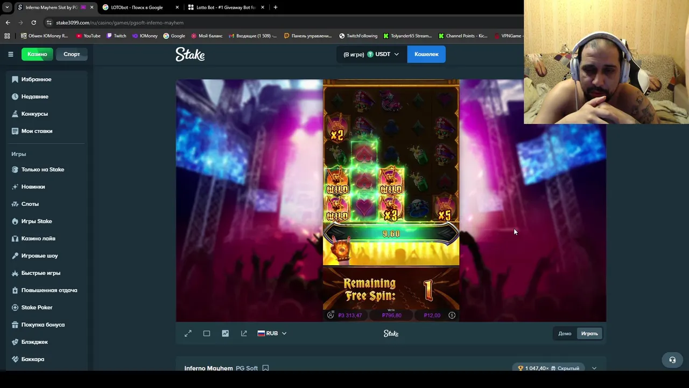Open YouTube bookmark
Screen dimensions: 689x388
coord(88,36)
